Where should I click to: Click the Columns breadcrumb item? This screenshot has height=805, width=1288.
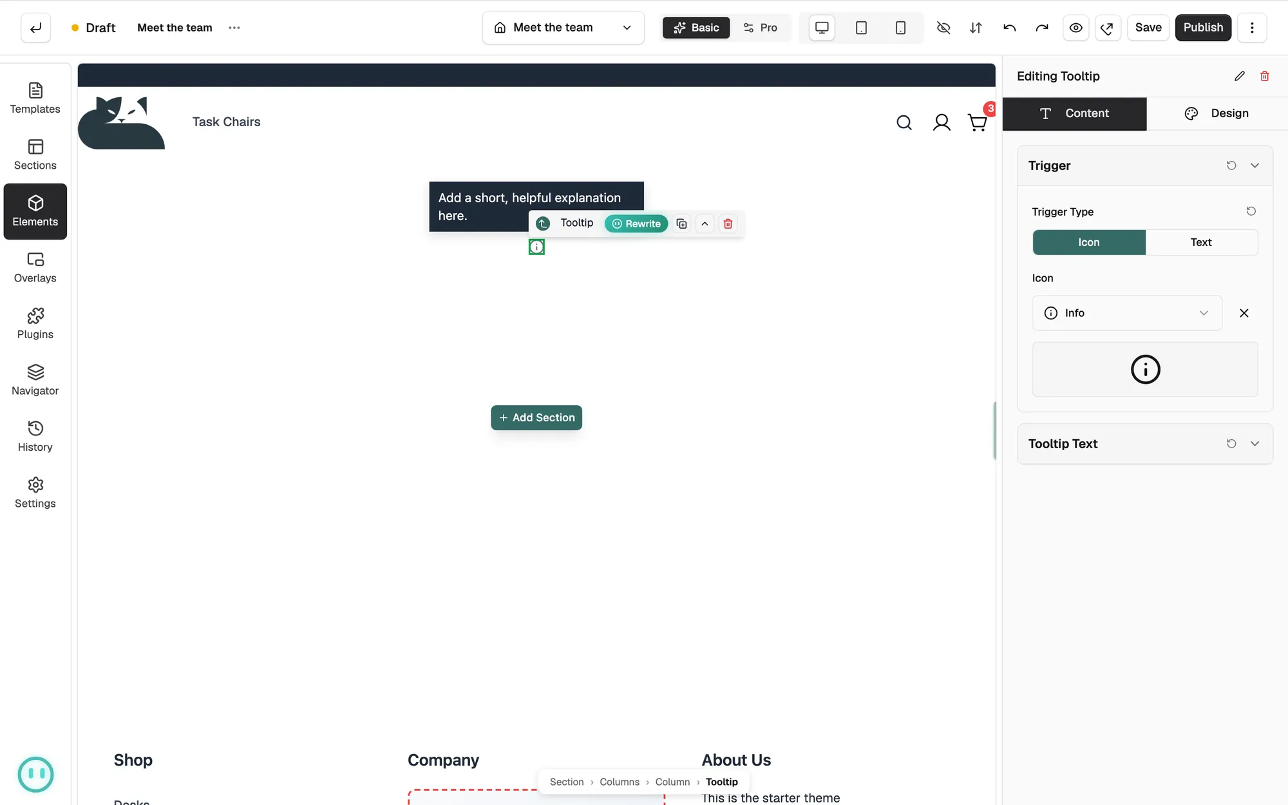click(x=620, y=782)
